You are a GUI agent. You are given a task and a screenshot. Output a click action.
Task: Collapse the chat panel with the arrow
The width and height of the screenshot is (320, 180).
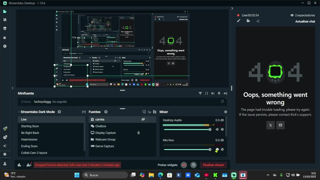point(232,8)
